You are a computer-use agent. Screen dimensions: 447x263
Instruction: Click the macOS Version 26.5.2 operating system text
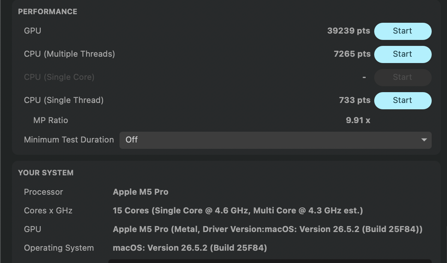coord(190,248)
